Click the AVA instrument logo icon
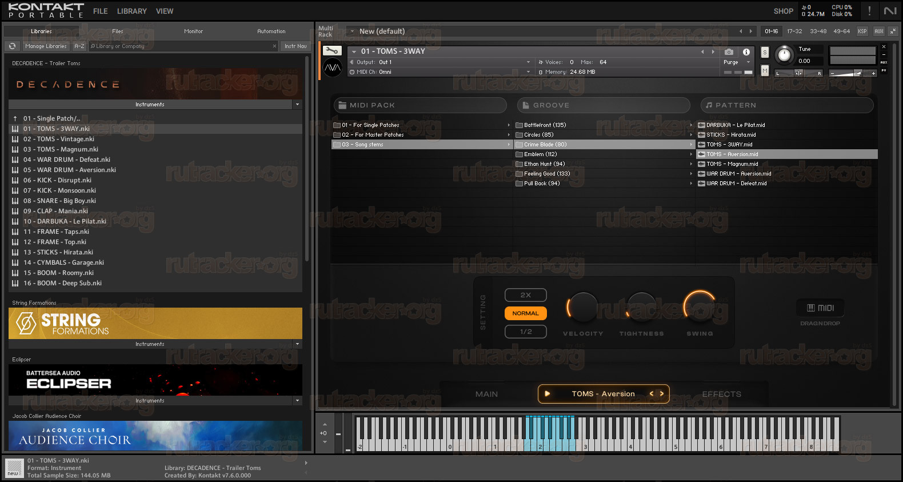This screenshot has height=482, width=903. [x=333, y=68]
